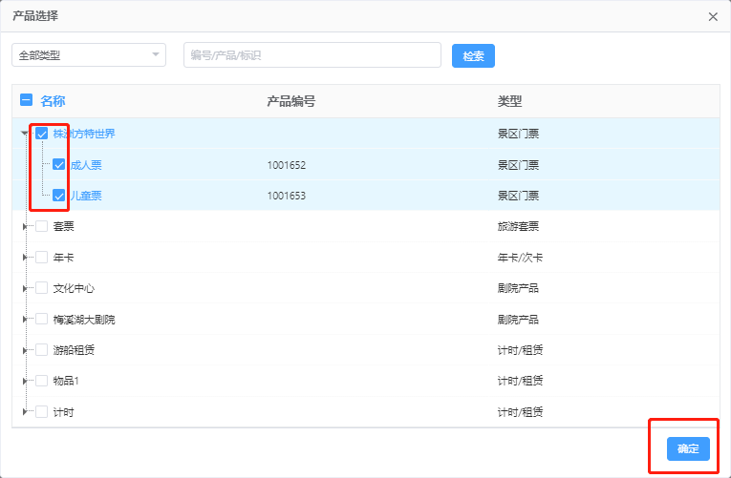Select the 物品1 checkbox
Image resolution: width=731 pixels, height=478 pixels.
[42, 381]
